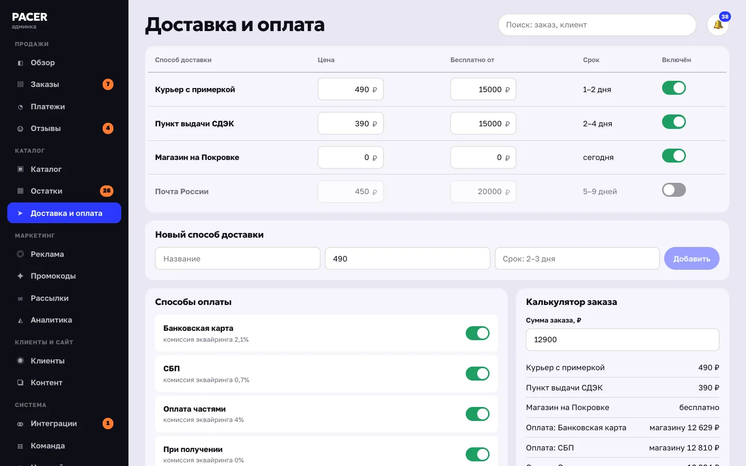Click the Отзывы sidebar icon
The height and width of the screenshot is (466, 746).
[20, 128]
